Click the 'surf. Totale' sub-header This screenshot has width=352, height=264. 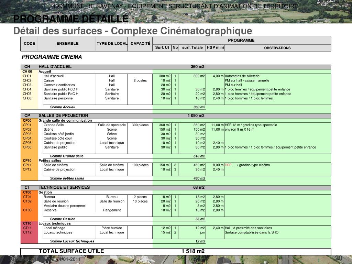coord(192,47)
